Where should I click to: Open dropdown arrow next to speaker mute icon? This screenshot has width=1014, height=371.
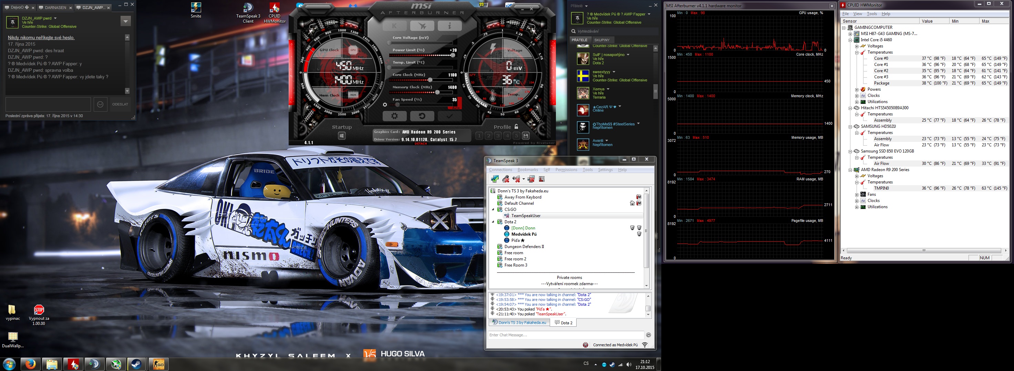click(524, 179)
